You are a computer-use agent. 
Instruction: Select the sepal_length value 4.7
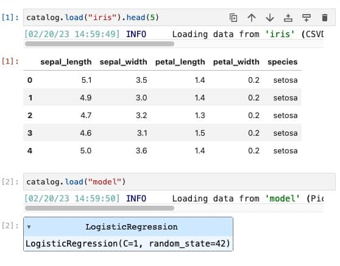click(x=86, y=115)
